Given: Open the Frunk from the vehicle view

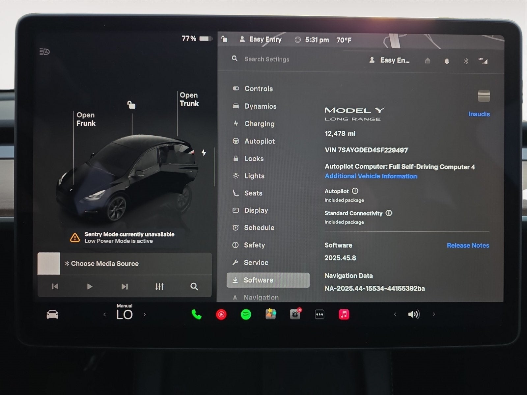Looking at the screenshot, I should point(86,119).
